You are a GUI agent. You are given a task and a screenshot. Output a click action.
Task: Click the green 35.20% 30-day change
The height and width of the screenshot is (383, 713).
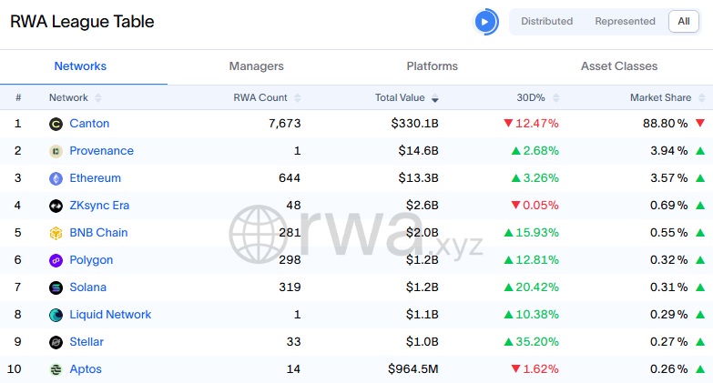pyautogui.click(x=531, y=342)
